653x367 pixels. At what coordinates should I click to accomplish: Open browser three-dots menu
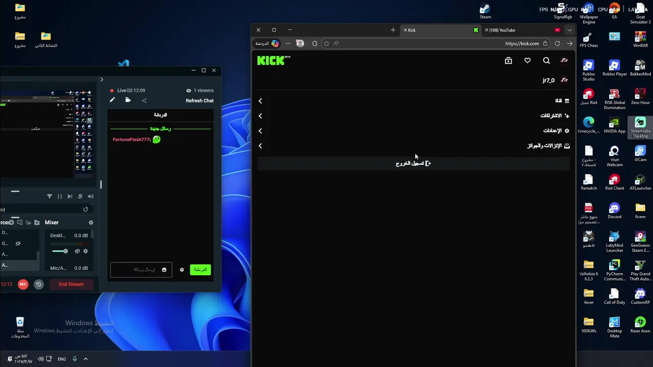pos(288,43)
